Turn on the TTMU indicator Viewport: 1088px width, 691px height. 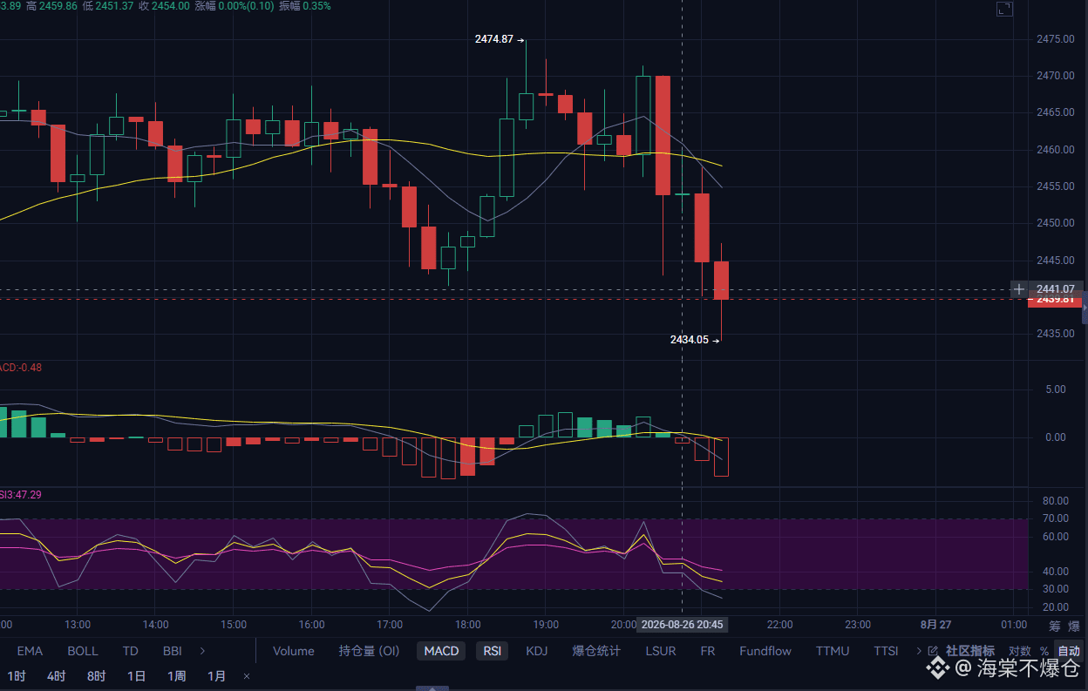[833, 651]
